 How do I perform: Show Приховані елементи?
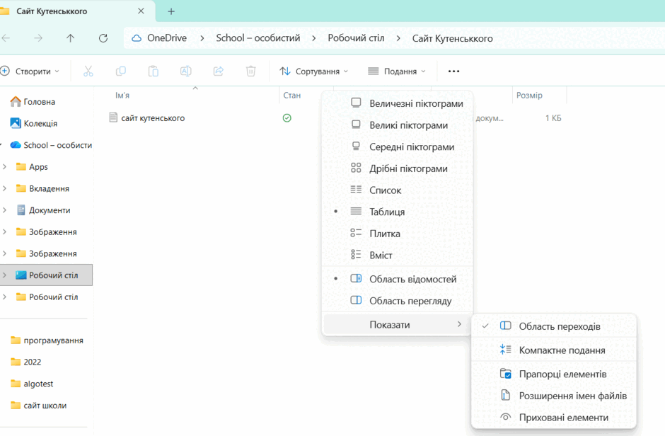(554, 418)
